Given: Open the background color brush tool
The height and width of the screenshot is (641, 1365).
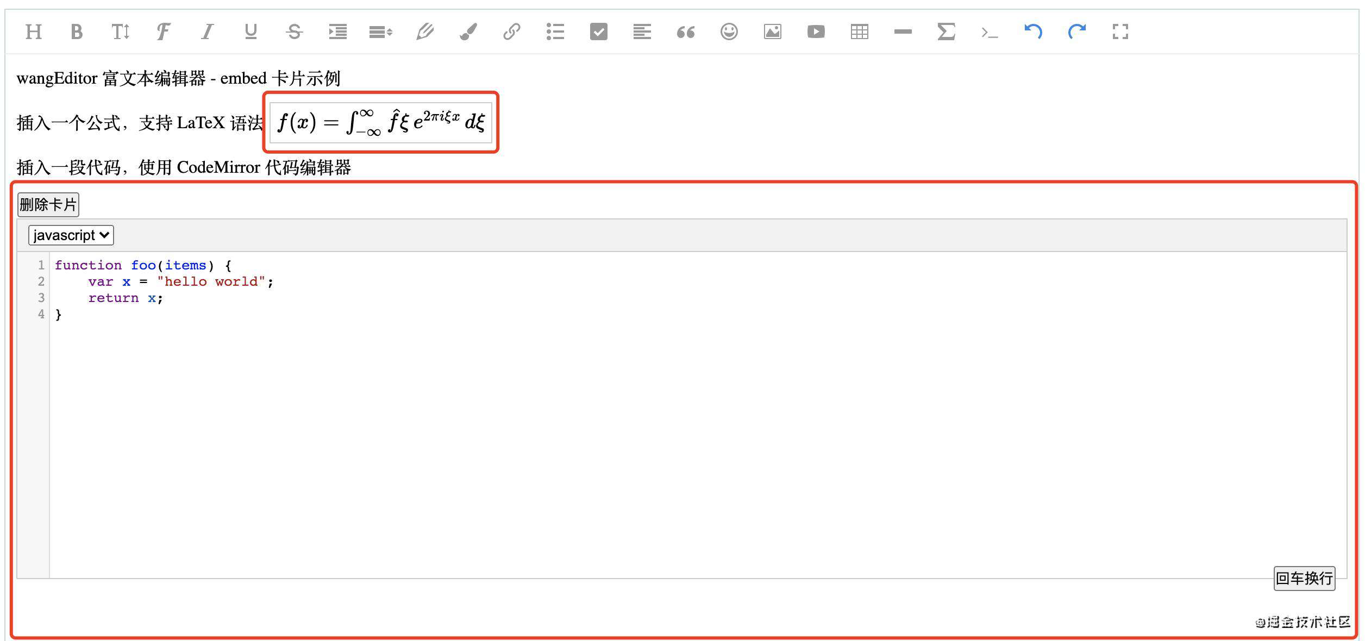Looking at the screenshot, I should (x=468, y=32).
